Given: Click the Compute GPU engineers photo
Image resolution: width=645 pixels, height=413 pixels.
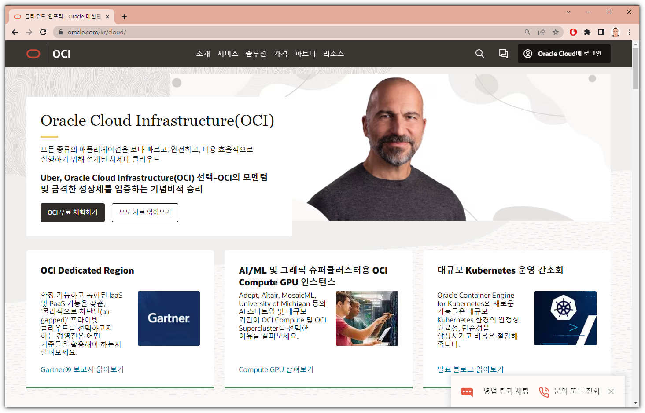Looking at the screenshot, I should click(x=367, y=318).
